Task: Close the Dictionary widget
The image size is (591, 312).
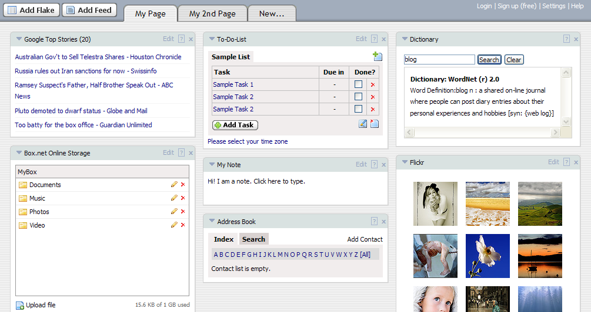Action: (x=576, y=39)
